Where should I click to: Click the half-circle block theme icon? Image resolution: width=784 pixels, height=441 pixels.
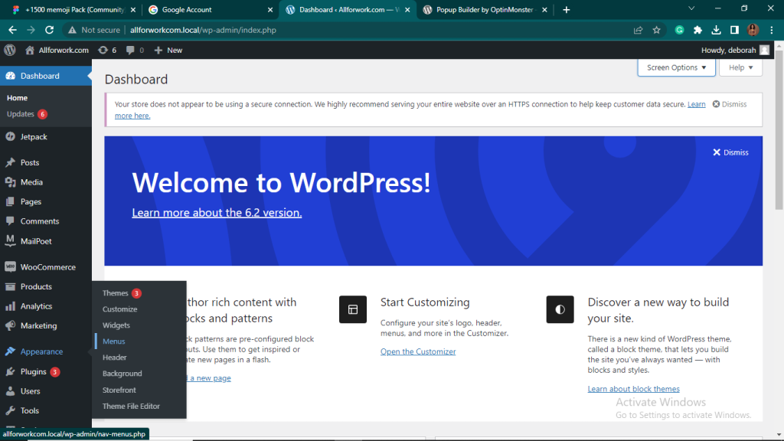tap(560, 309)
